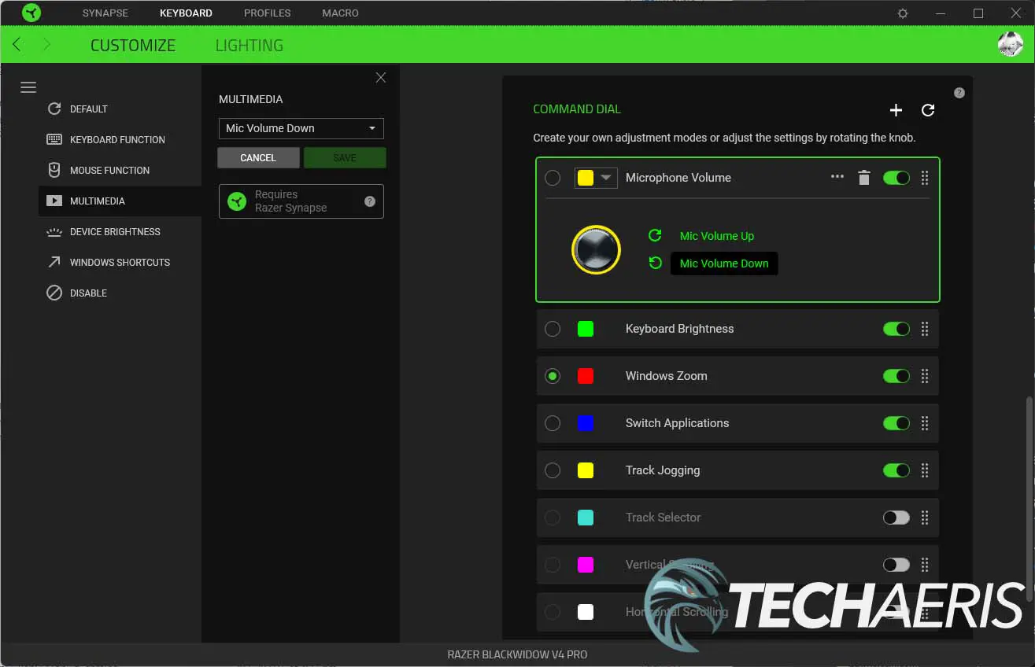This screenshot has width=1035, height=667.
Task: Select WINDOWS SHORTCUTS category
Action: [120, 262]
